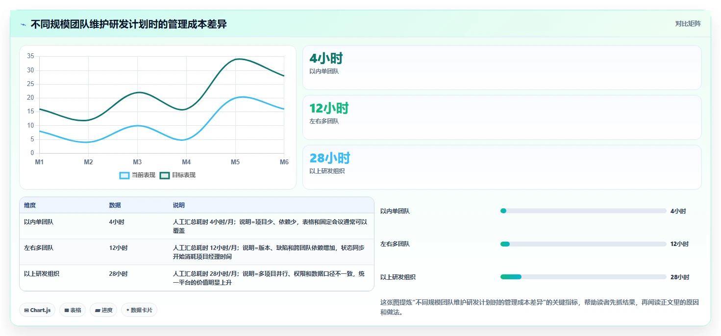
Task: Toggle the 当前表现 legend item
Action: click(138, 175)
